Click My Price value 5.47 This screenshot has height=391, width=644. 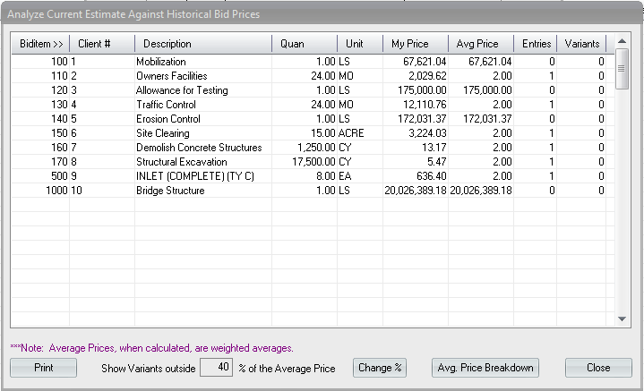436,162
